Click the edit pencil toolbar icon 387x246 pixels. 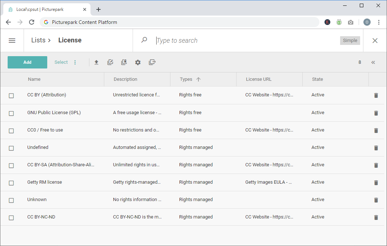(x=110, y=62)
